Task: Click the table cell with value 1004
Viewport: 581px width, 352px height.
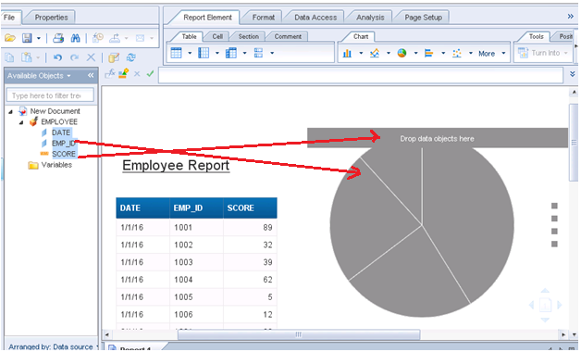Action: click(x=196, y=280)
